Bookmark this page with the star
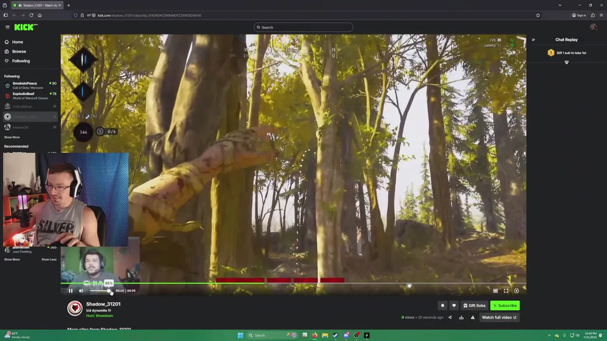 (x=538, y=15)
